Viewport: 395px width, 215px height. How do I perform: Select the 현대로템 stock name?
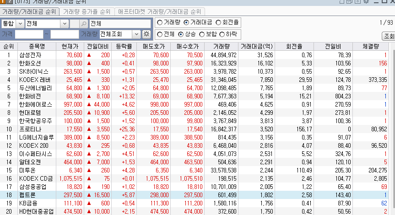[x=30, y=113]
